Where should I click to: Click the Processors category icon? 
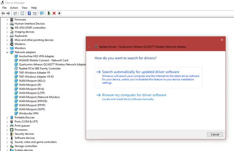[x=12, y=130]
